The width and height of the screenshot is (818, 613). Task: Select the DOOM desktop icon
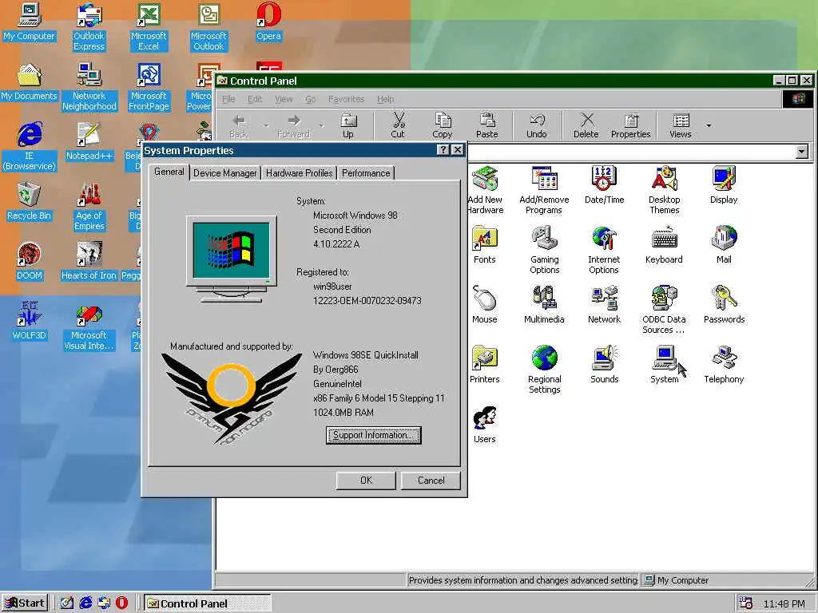(x=30, y=262)
